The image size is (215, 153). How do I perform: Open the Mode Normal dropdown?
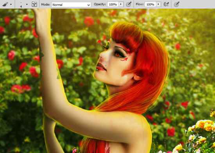[71, 5]
